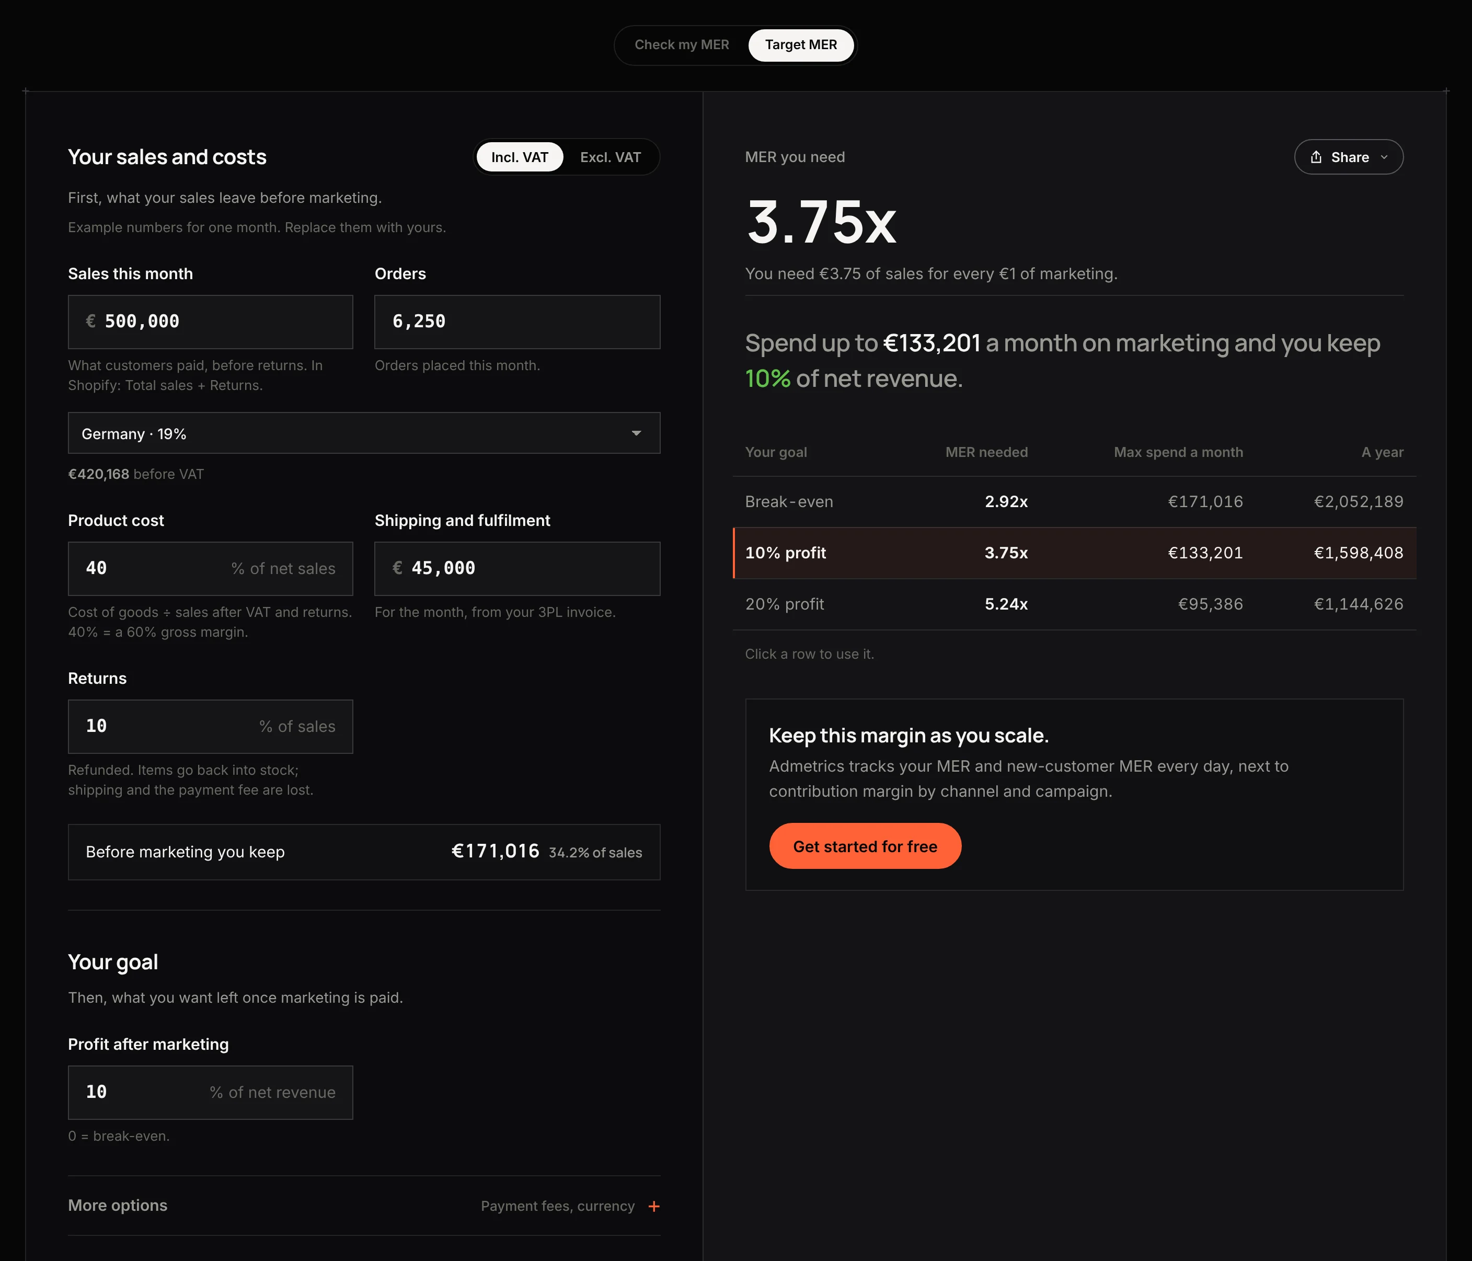Click the Payment fees, currency label
Image resolution: width=1472 pixels, height=1261 pixels.
pyautogui.click(x=558, y=1206)
